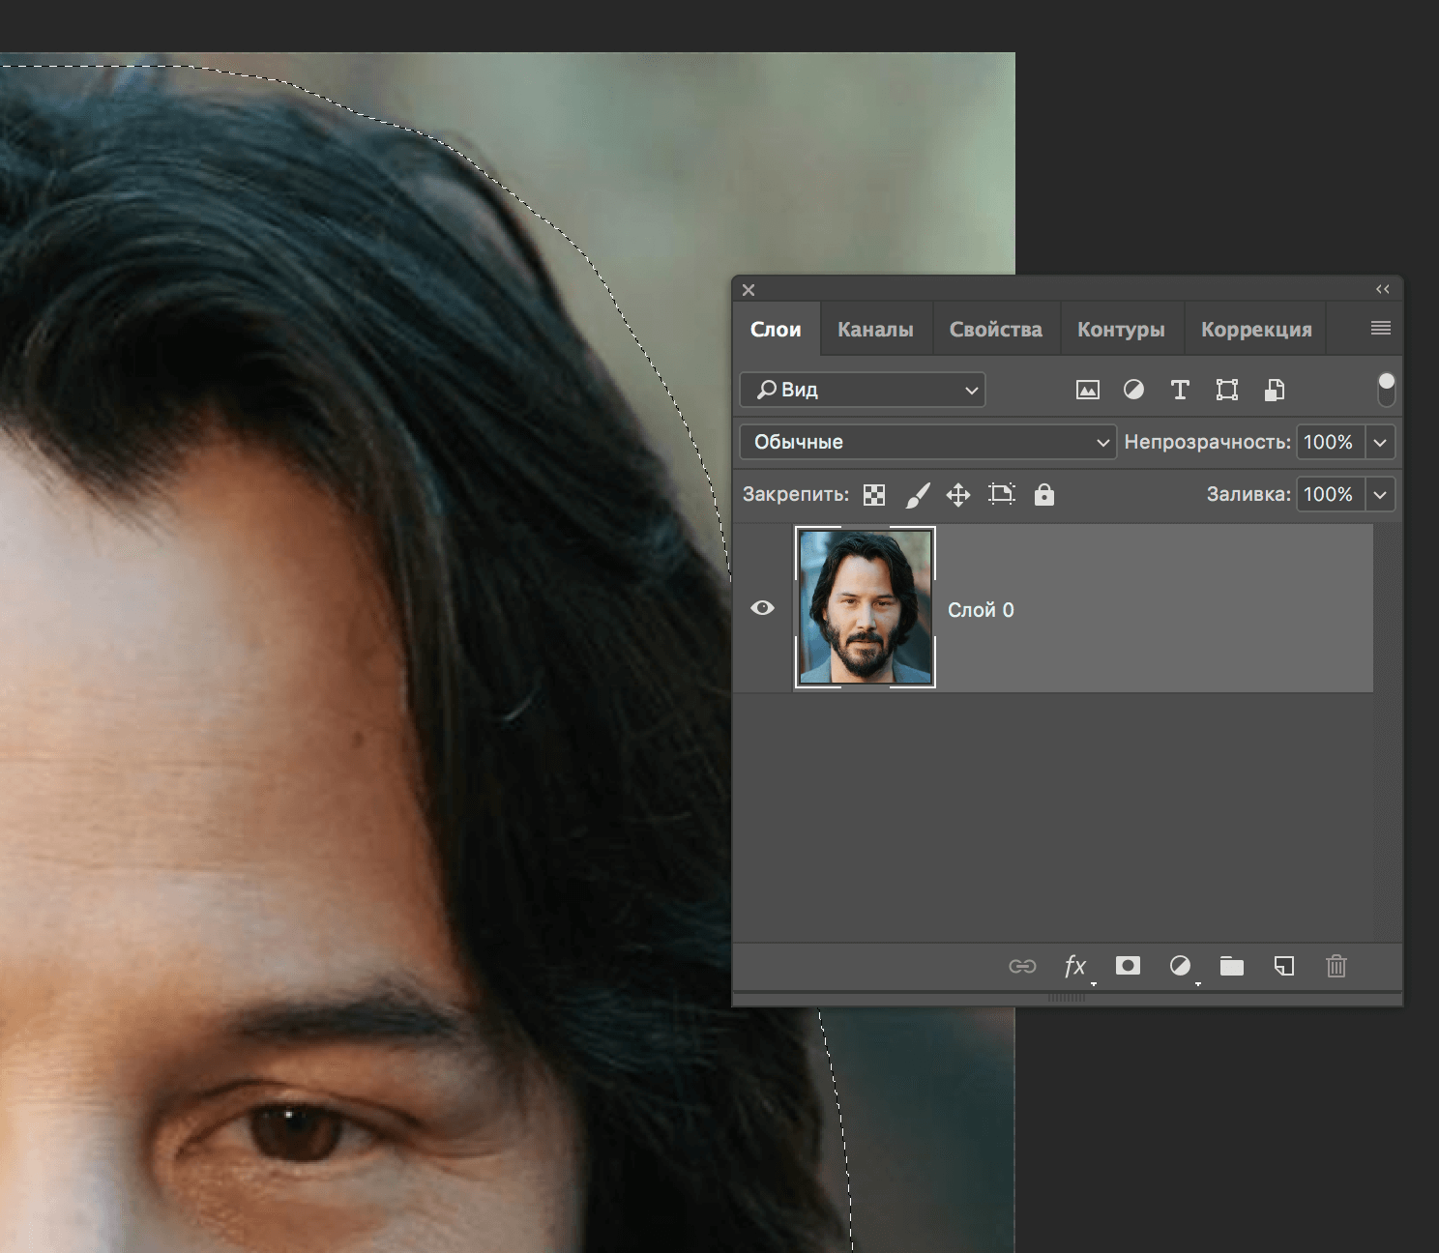1439x1253 pixels.
Task: Click Непрозрачность 100% value field
Action: click(1331, 442)
